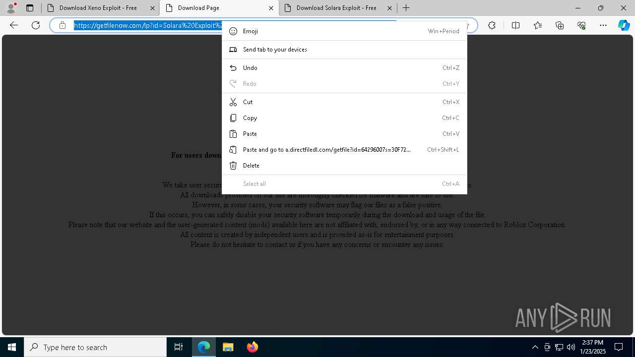The height and width of the screenshot is (357, 635).
Task: Toggle split screen view
Action: [515, 25]
